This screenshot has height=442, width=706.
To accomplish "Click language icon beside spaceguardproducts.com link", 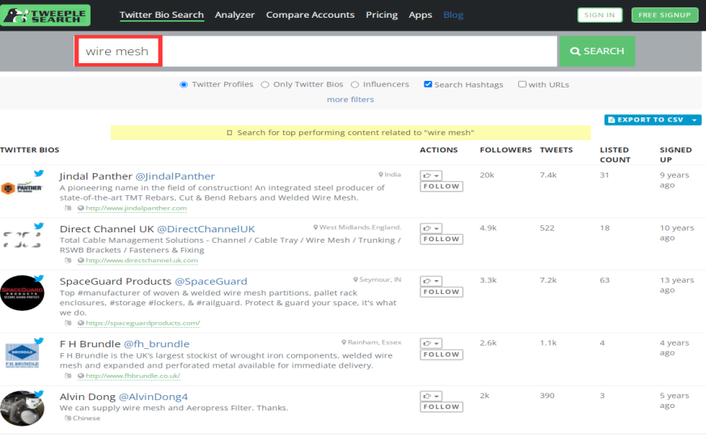I will [x=68, y=323].
